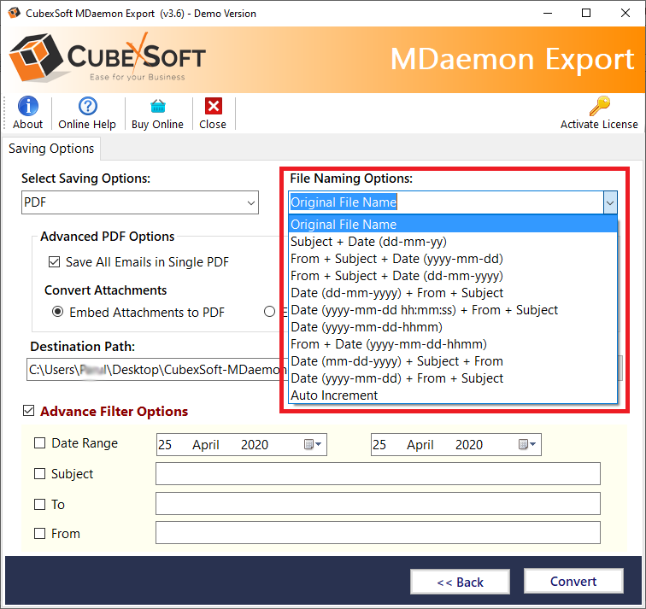Choose Original File Name from list
646x609 pixels.
tap(453, 225)
